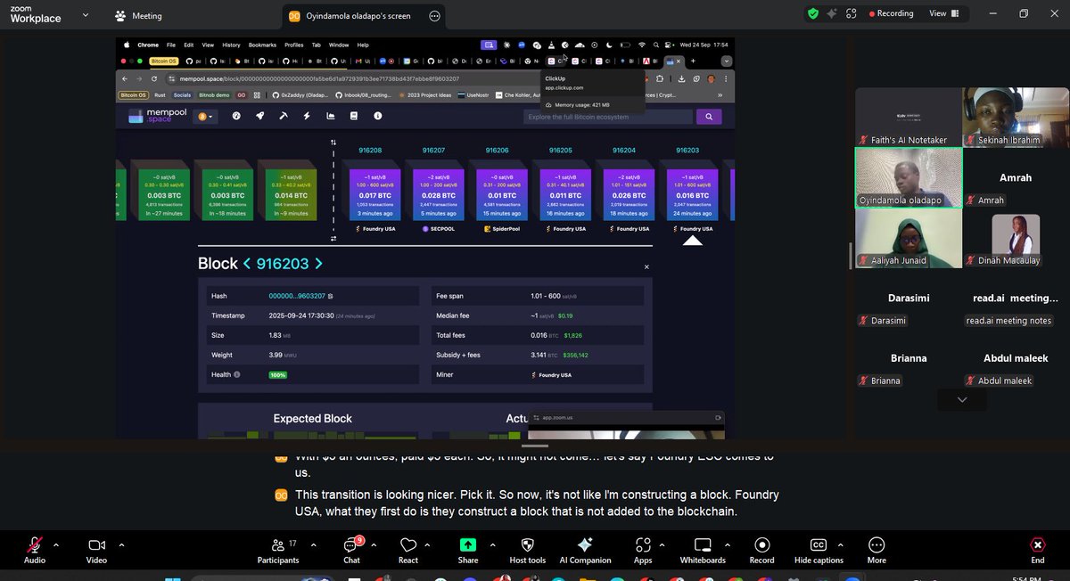This screenshot has width=1070, height=581.
Task: Expand the Audio options caret
Action: 56,544
